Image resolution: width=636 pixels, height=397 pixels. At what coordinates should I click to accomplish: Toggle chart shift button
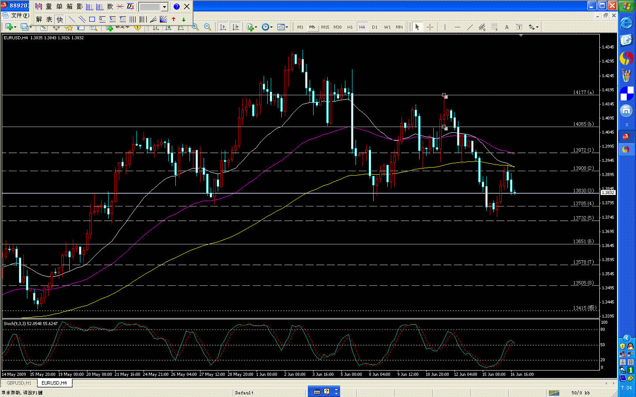(235, 27)
